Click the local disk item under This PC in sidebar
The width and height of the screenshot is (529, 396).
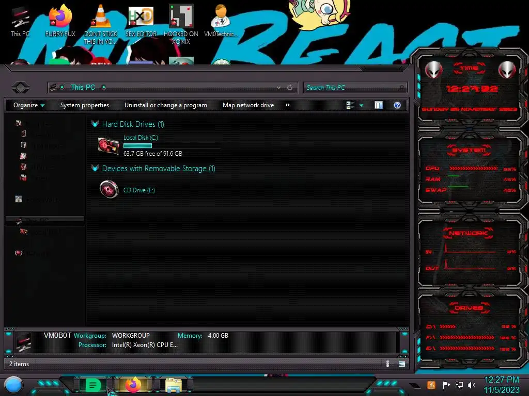[42, 232]
